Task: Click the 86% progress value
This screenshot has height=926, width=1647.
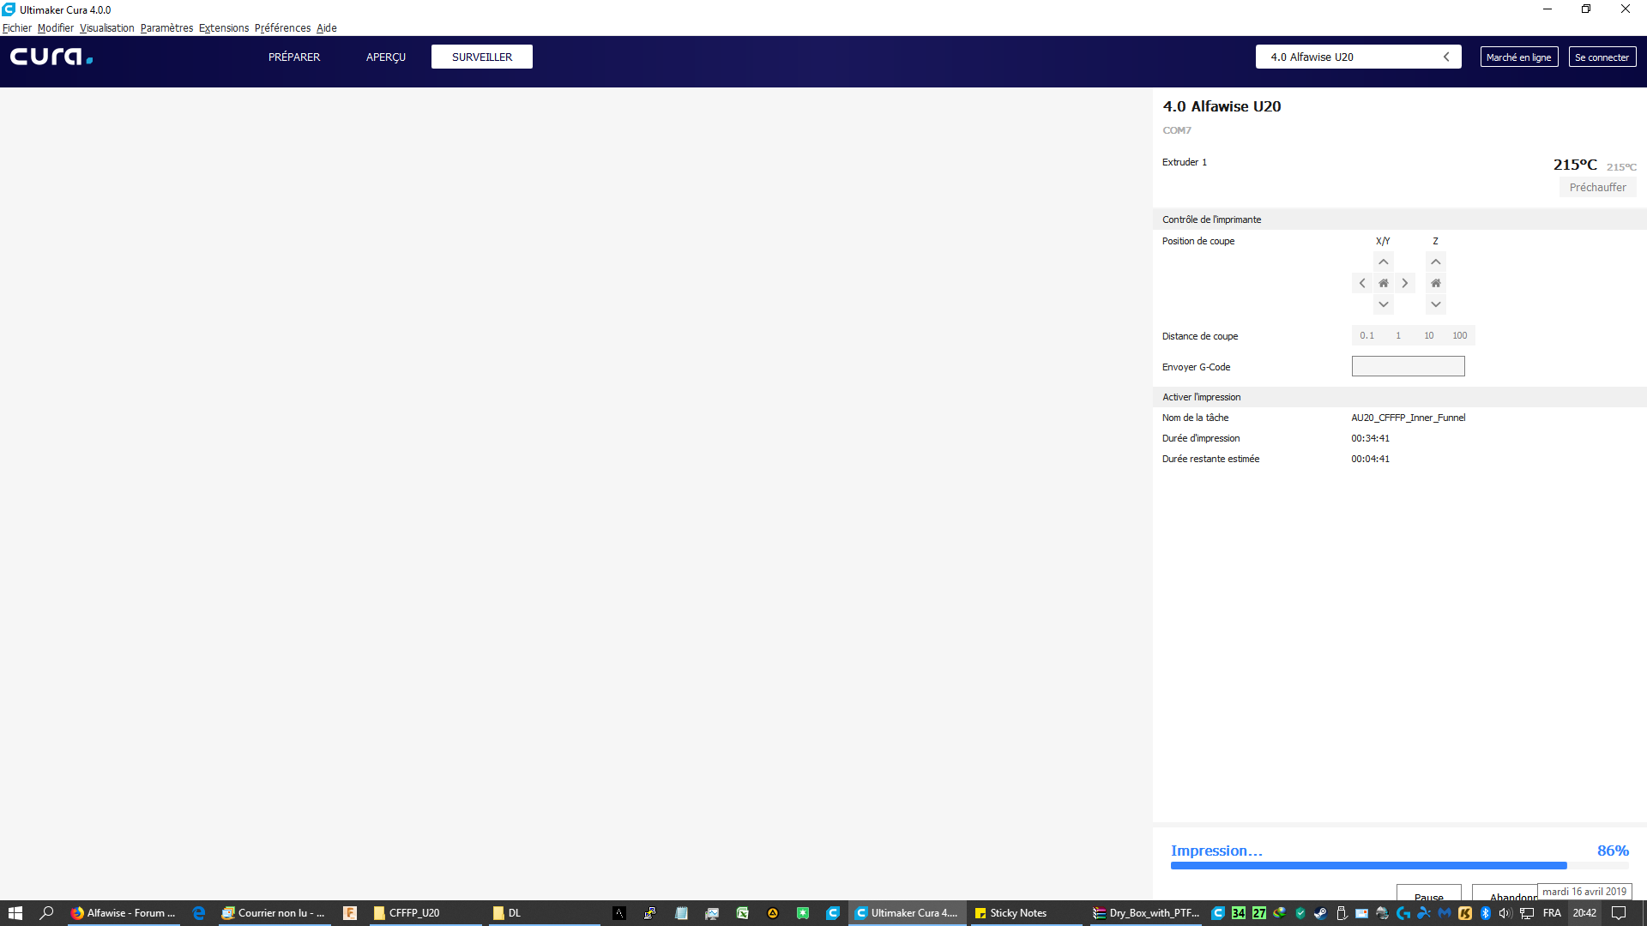Action: tap(1613, 851)
